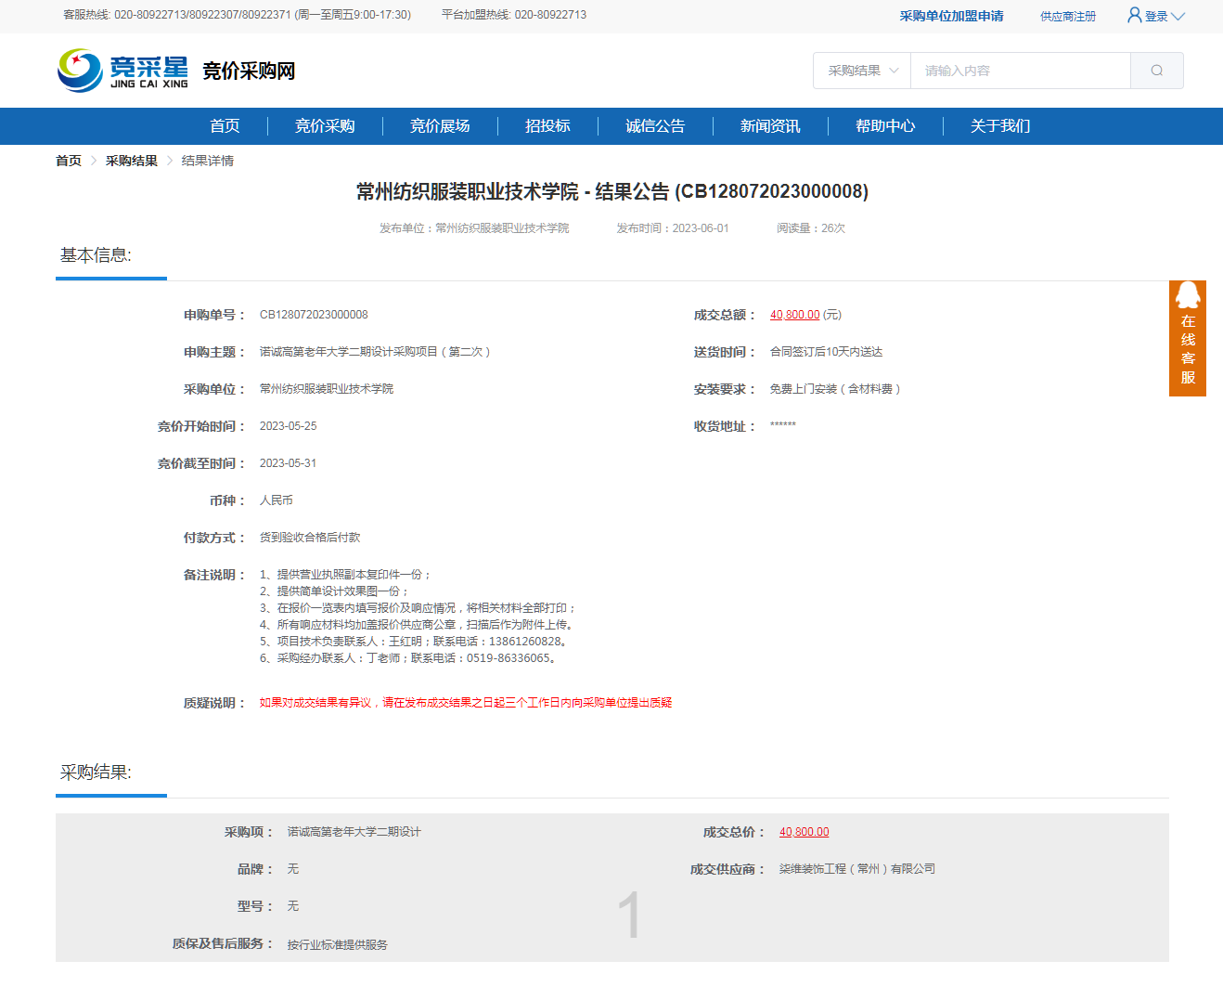Open the 帮助中心 menu item
The height and width of the screenshot is (1000, 1223).
click(885, 126)
